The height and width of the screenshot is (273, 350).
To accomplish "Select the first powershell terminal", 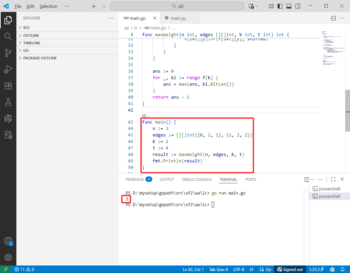I will tap(330, 189).
